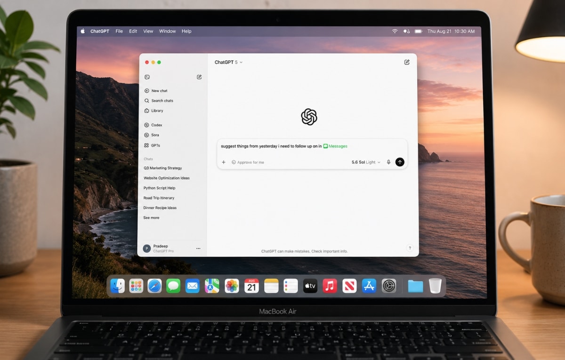Viewport: 565px width, 360px height.
Task: Open the three-dot account options menu
Action: coord(198,248)
